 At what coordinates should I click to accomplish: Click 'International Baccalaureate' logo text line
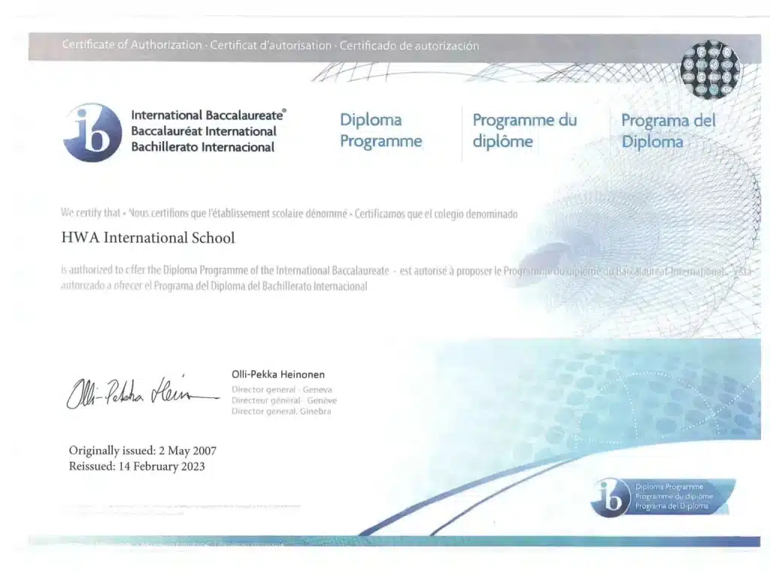(208, 116)
